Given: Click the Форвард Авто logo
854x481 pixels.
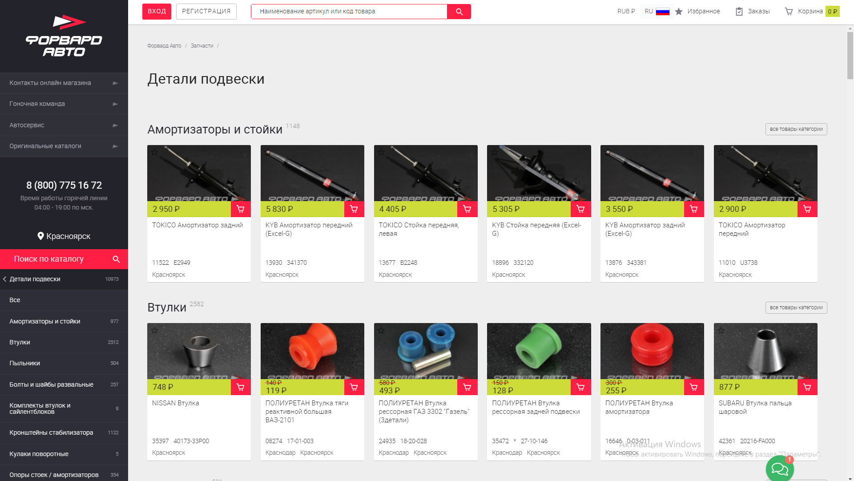Looking at the screenshot, I should click(x=64, y=36).
